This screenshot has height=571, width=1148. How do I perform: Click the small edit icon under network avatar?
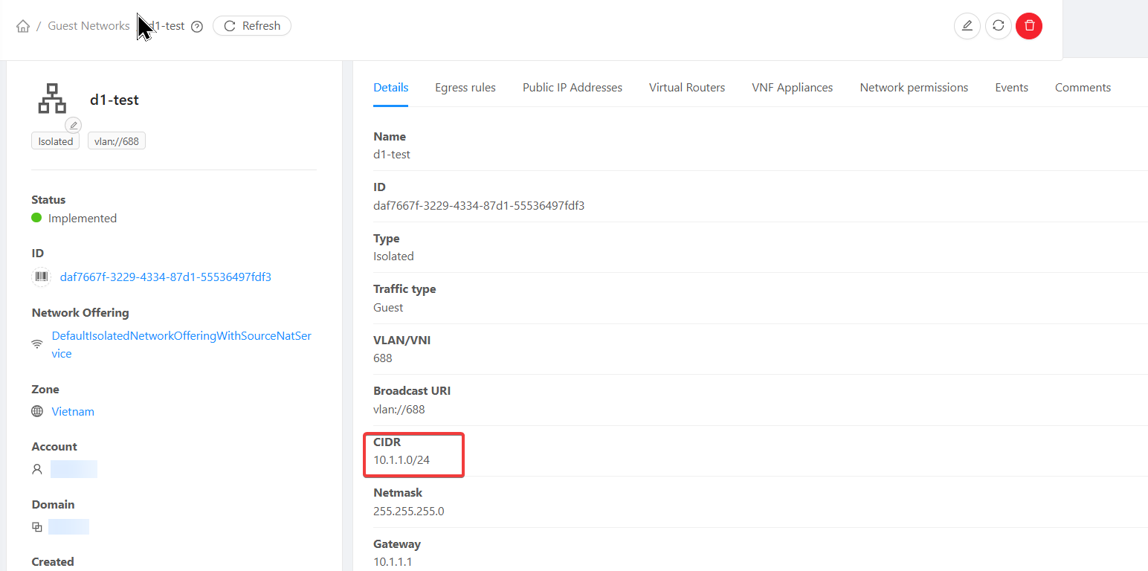click(73, 125)
